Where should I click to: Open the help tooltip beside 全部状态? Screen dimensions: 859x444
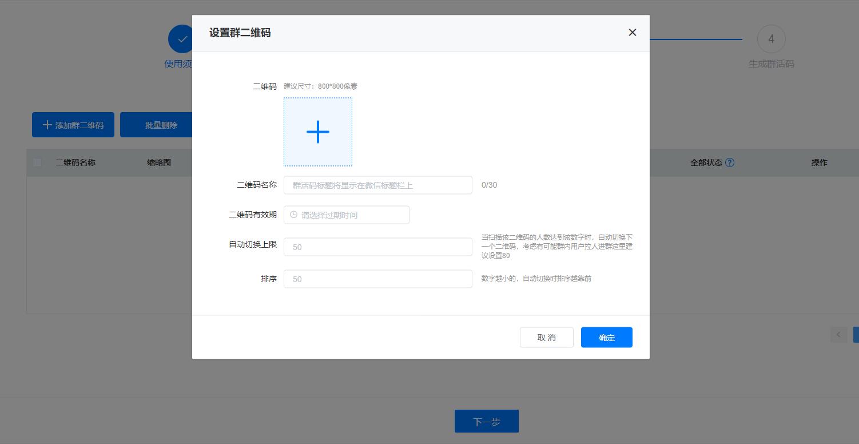click(x=730, y=162)
